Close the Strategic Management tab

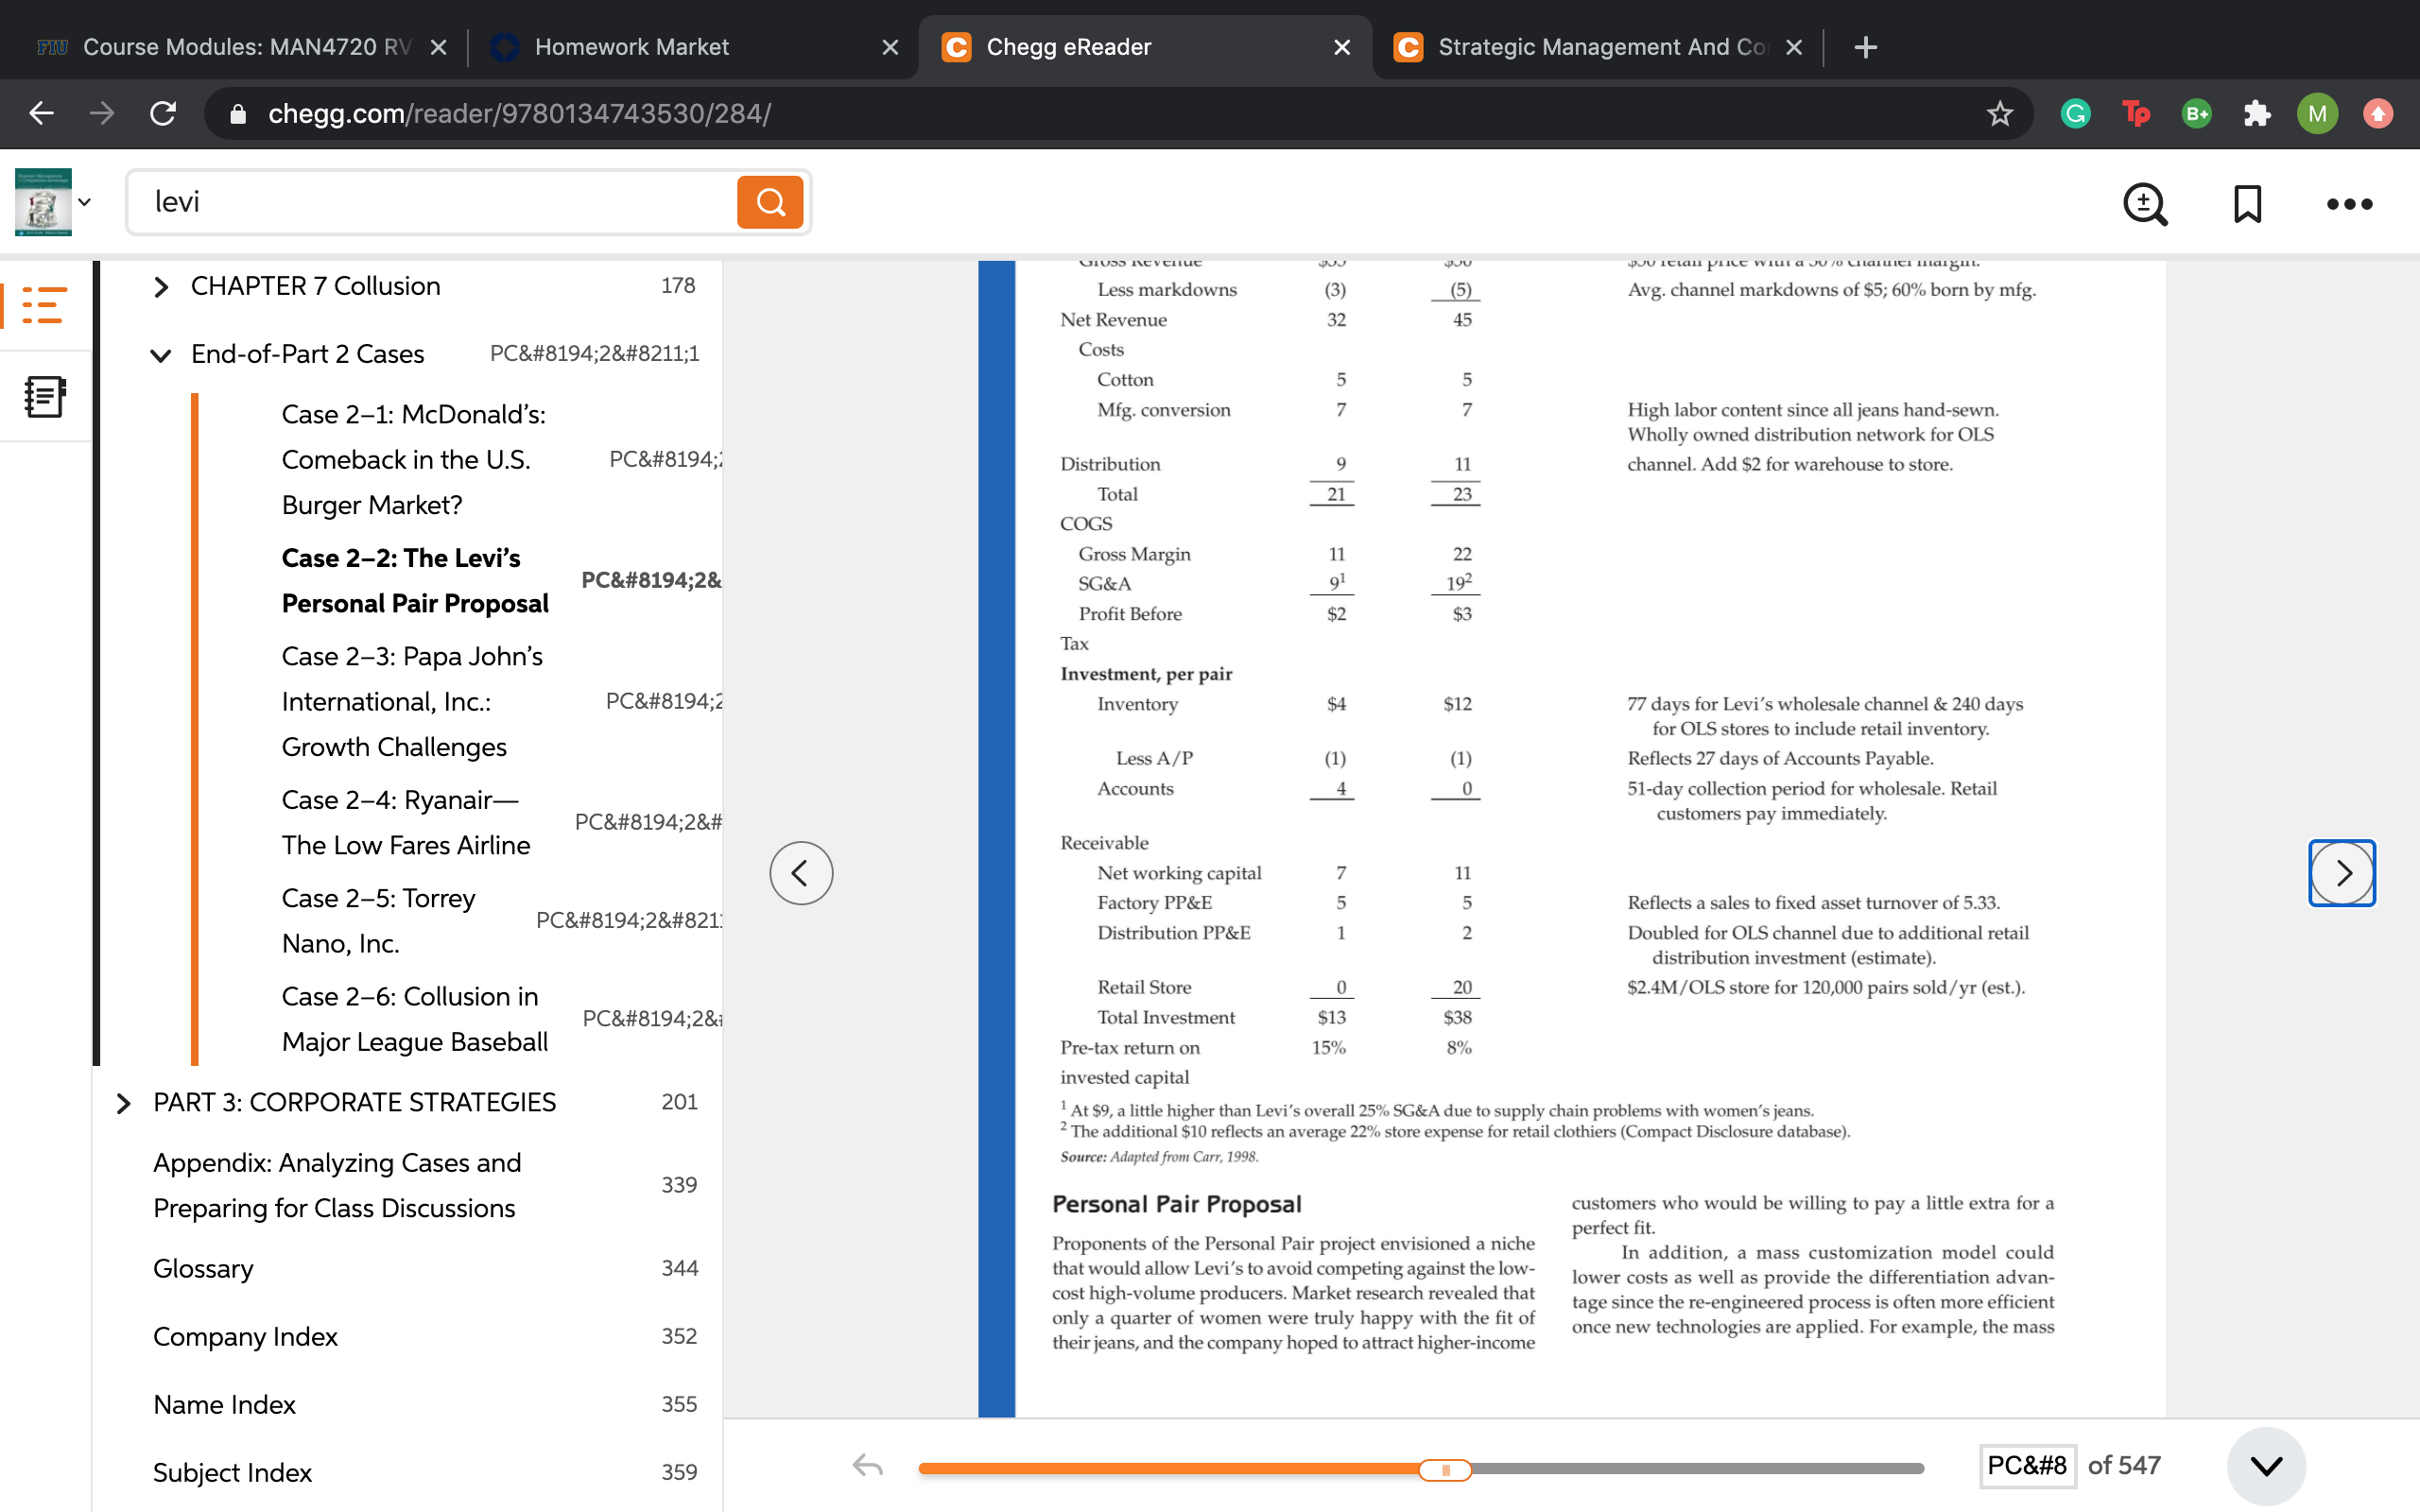[1794, 47]
